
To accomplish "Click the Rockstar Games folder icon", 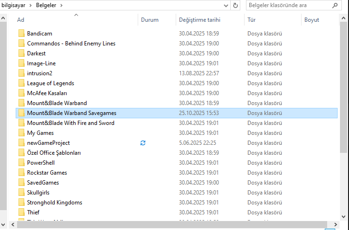I will tap(21, 173).
